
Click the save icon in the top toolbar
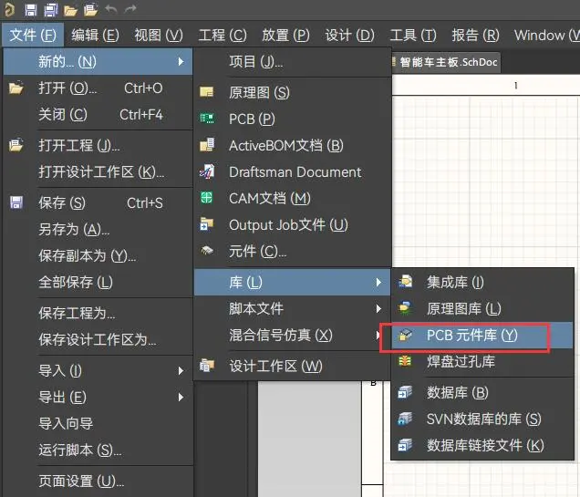pyautogui.click(x=30, y=10)
